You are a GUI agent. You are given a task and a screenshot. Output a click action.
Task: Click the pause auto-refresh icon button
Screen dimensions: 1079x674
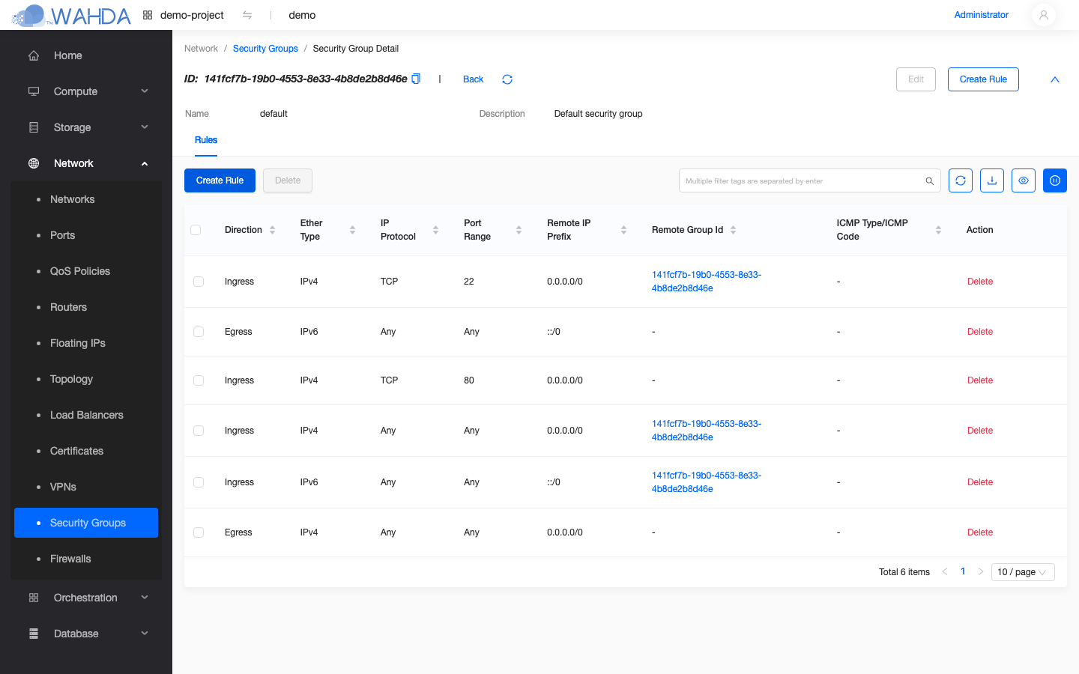(1055, 180)
